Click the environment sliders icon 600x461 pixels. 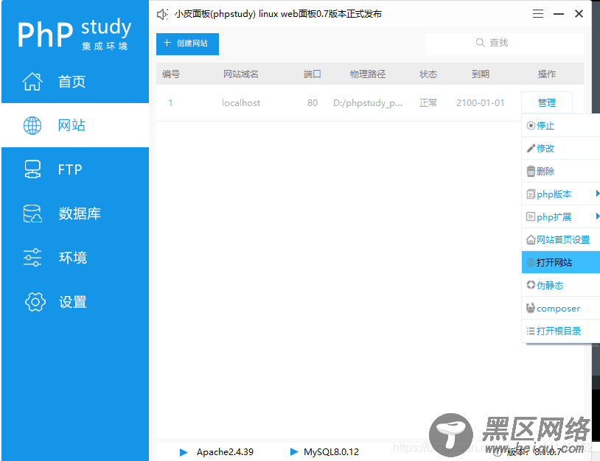pyautogui.click(x=32, y=258)
